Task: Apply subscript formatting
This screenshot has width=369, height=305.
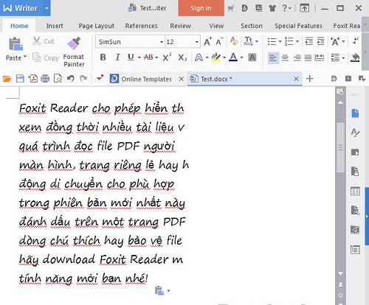Action: coord(182,57)
